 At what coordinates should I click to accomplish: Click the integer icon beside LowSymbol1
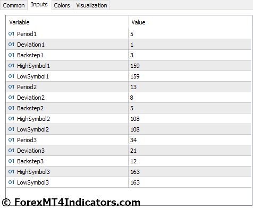(11, 76)
